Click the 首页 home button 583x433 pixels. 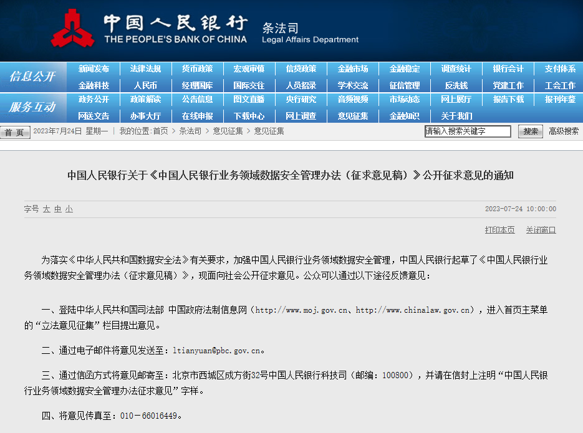pos(15,132)
